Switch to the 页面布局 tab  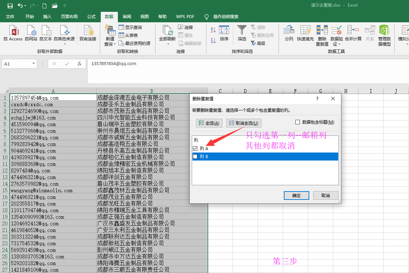point(69,17)
